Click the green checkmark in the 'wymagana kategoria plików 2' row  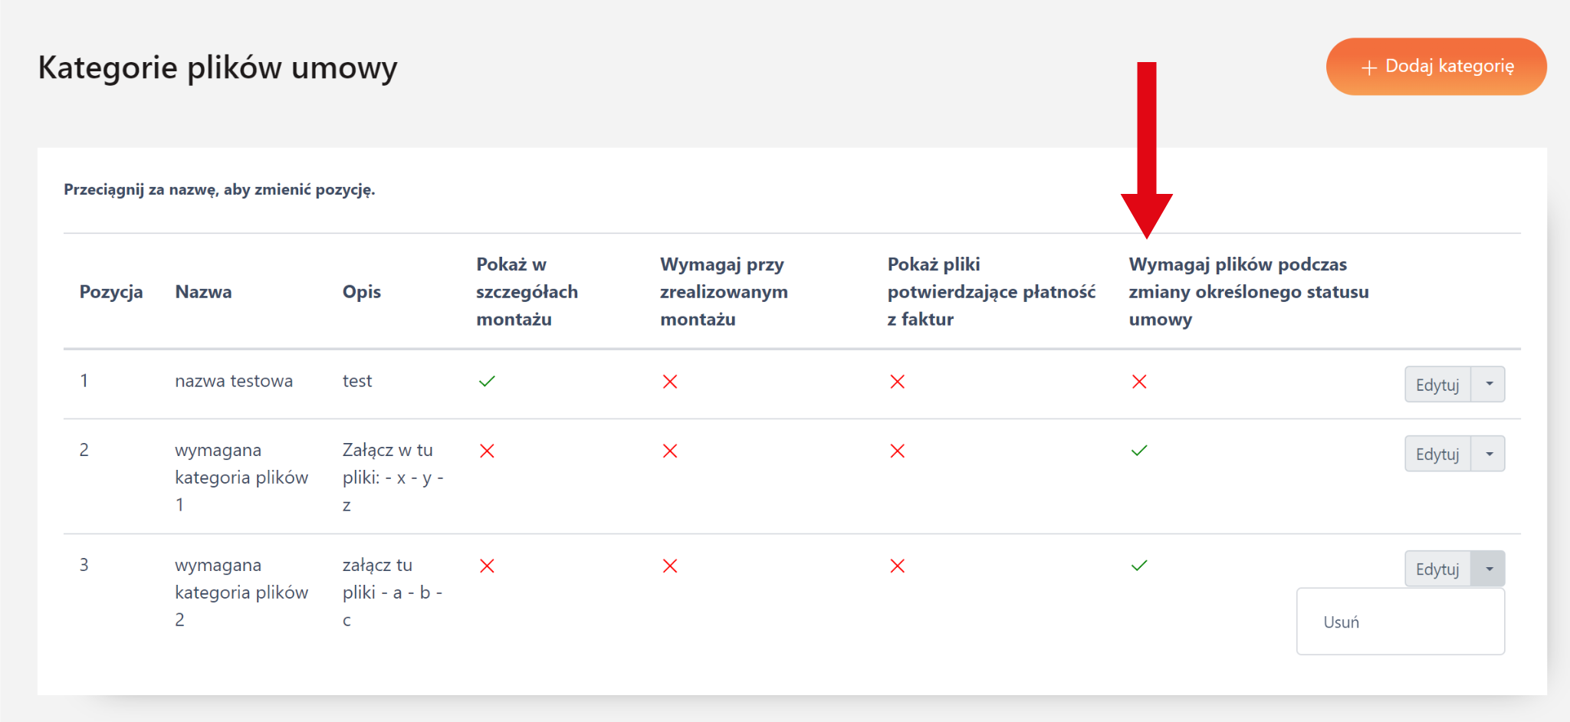tap(1139, 566)
